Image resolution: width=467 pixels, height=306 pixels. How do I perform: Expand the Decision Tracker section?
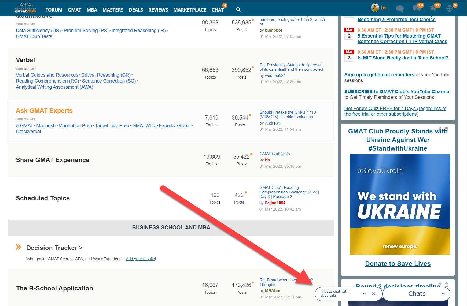pos(54,248)
